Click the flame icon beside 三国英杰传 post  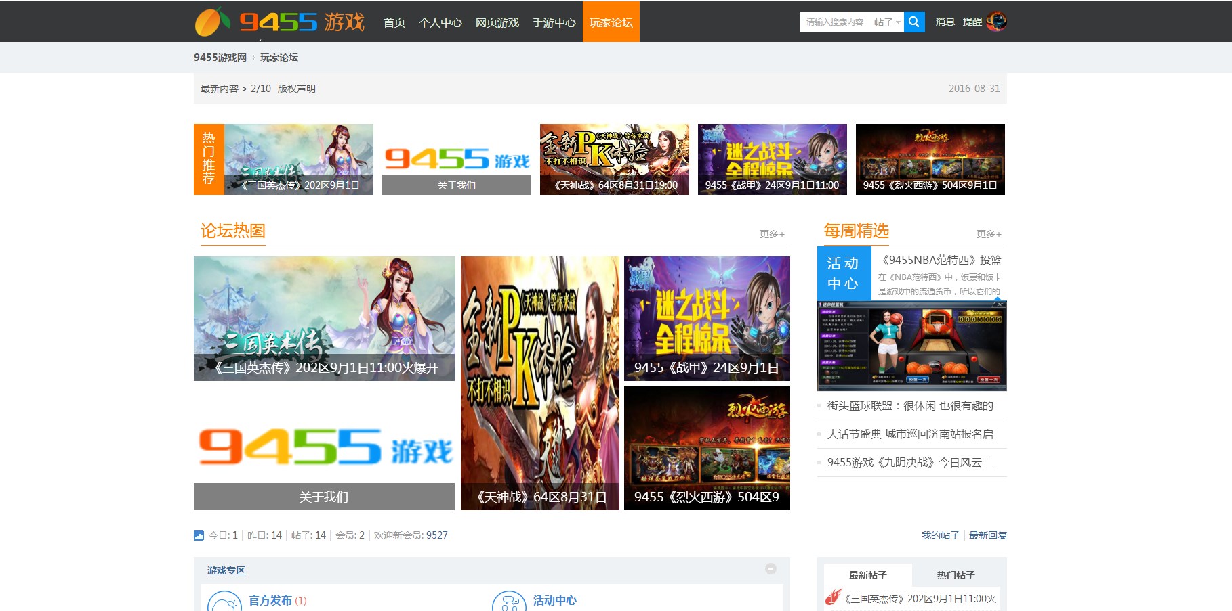coord(834,597)
